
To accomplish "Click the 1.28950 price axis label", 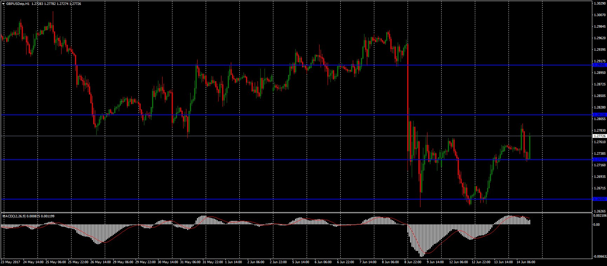I will point(600,73).
